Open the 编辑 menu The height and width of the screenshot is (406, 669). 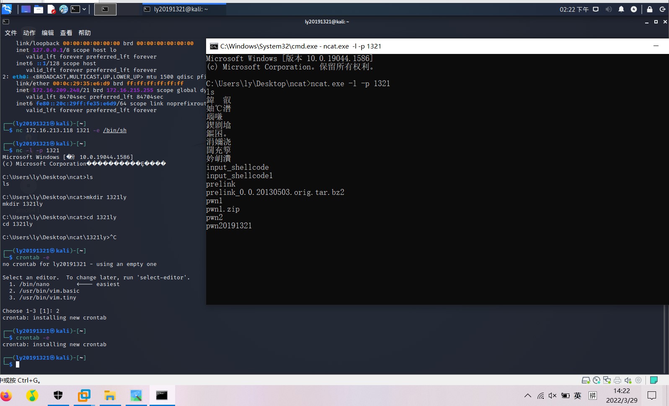pos(48,33)
